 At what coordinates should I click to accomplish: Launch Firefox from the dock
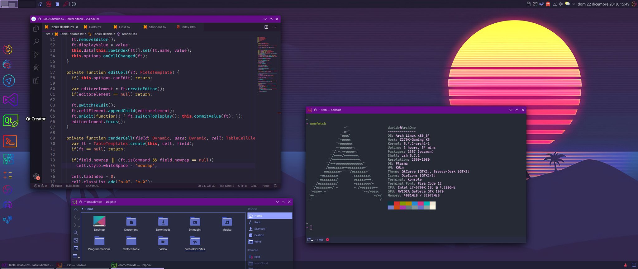coord(8,49)
